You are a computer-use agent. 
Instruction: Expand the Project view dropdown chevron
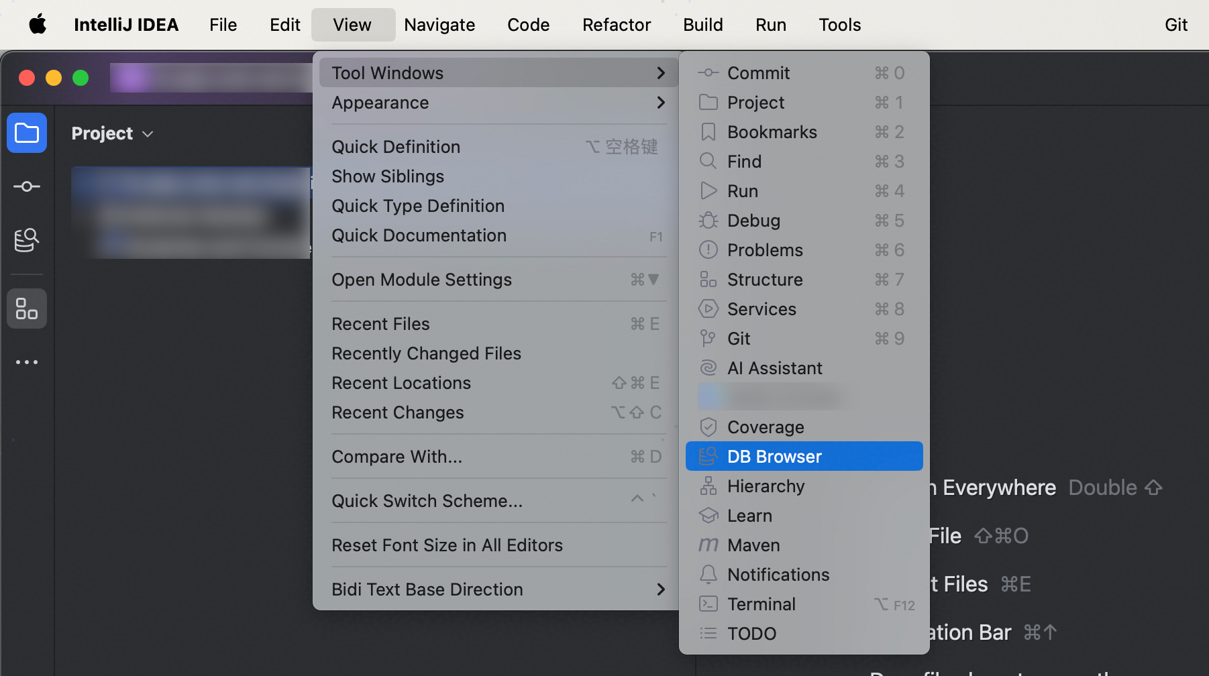coord(148,134)
